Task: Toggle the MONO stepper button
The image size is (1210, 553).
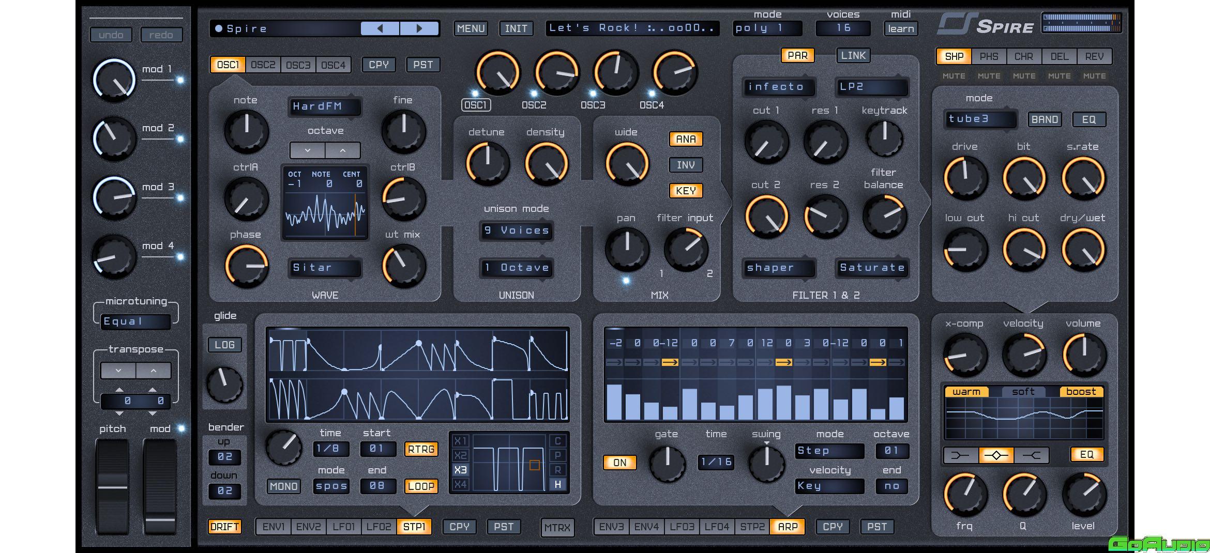Action: coord(283,486)
